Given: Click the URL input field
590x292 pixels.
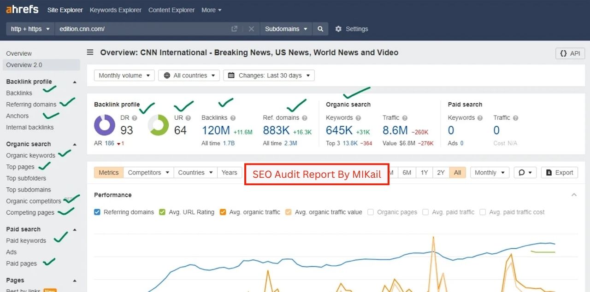Looking at the screenshot, I should [143, 29].
